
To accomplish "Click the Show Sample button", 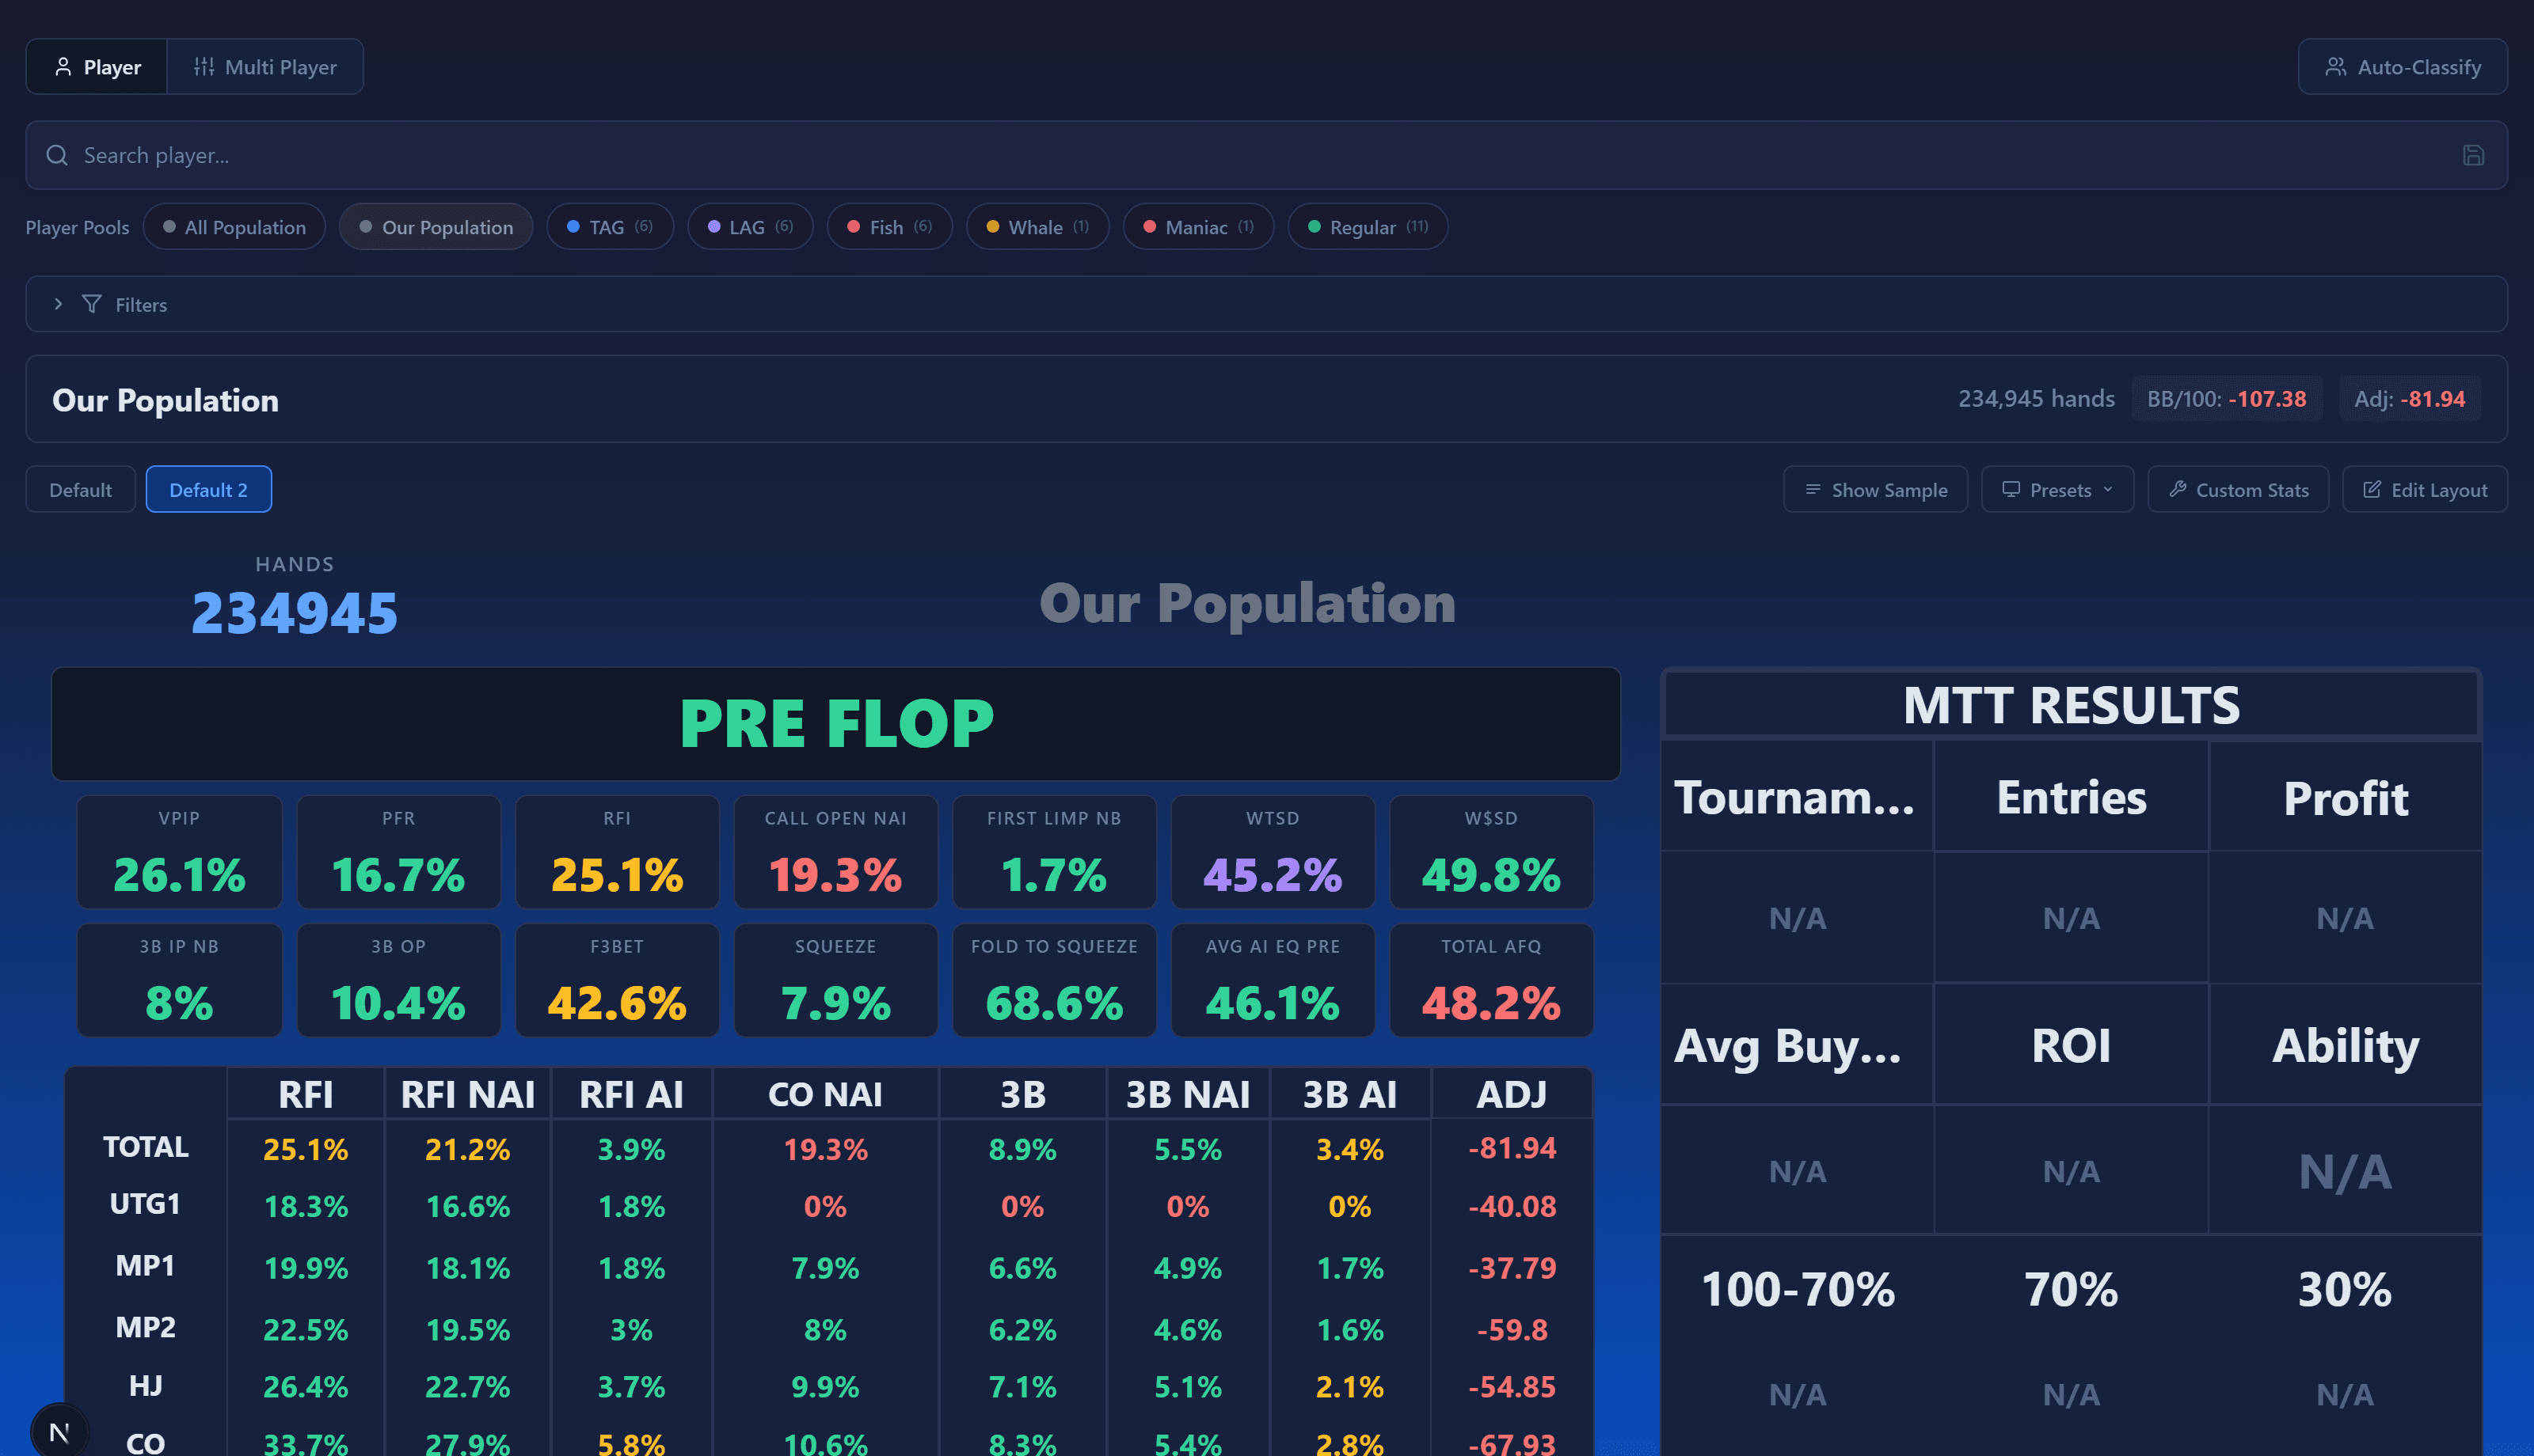I will [x=1874, y=489].
